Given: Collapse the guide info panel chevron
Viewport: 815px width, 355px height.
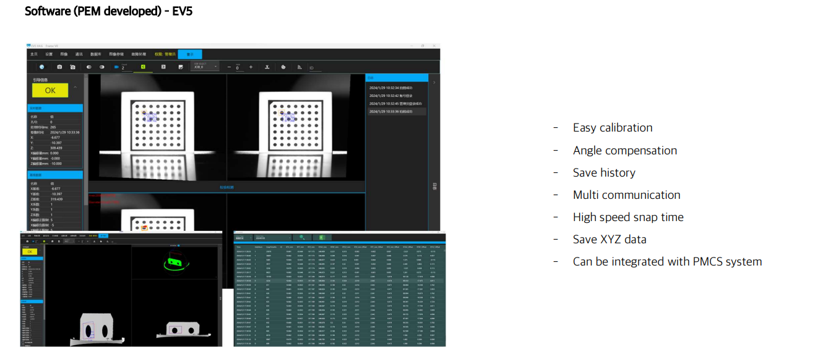Looking at the screenshot, I should pyautogui.click(x=75, y=87).
